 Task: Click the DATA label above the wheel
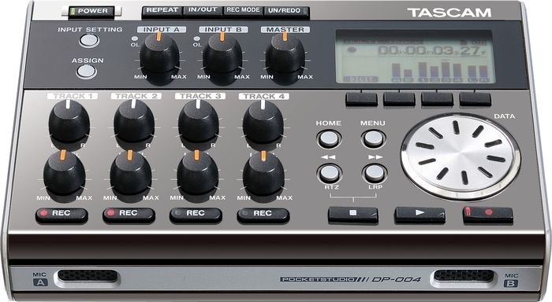tap(505, 116)
